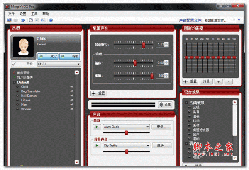Open the Alarm Clock sound dropdown
The height and width of the screenshot is (170, 249).
click(x=126, y=127)
